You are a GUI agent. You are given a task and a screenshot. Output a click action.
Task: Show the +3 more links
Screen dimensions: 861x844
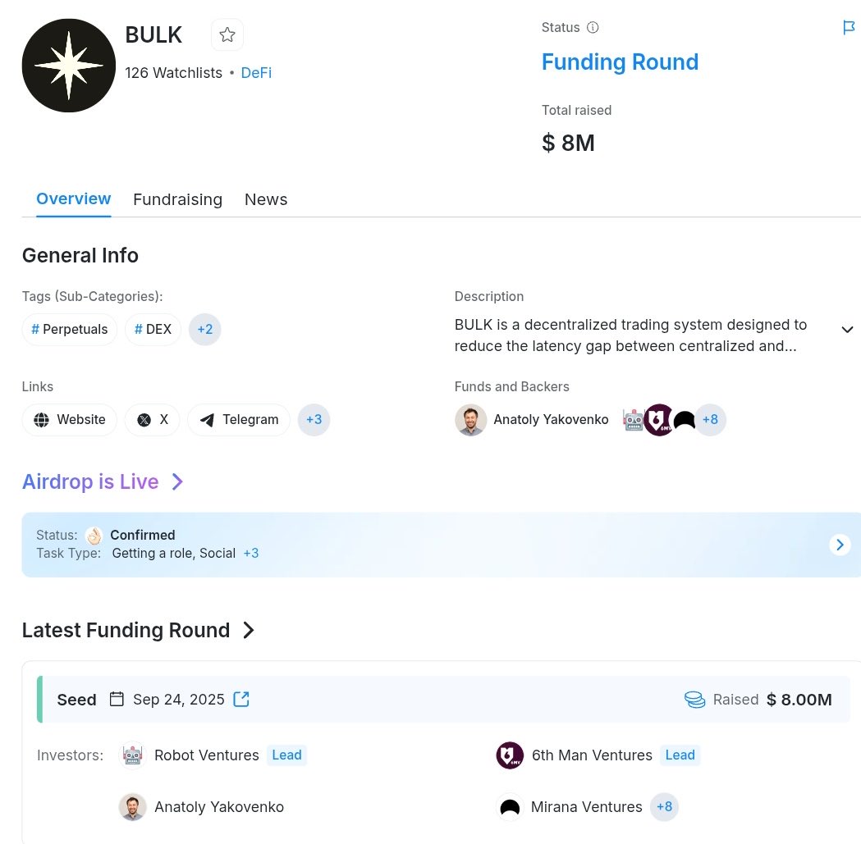coord(314,420)
